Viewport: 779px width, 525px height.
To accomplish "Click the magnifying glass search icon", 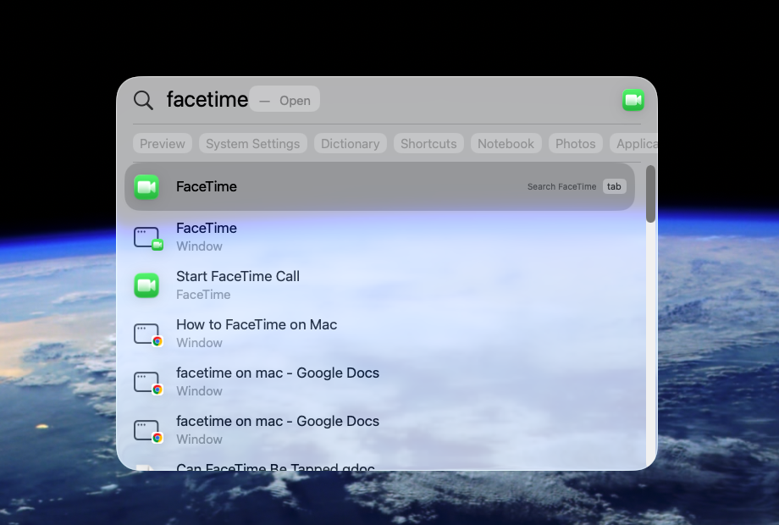I will (x=143, y=100).
